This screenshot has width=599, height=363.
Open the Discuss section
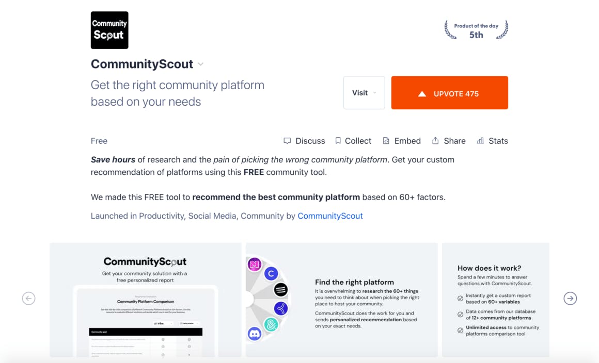[310, 141]
